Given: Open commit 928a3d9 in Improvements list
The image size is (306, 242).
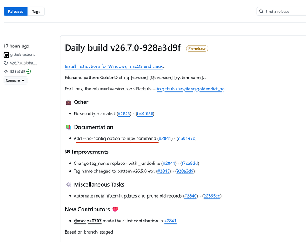Looking at the screenshot, I should (185, 171).
